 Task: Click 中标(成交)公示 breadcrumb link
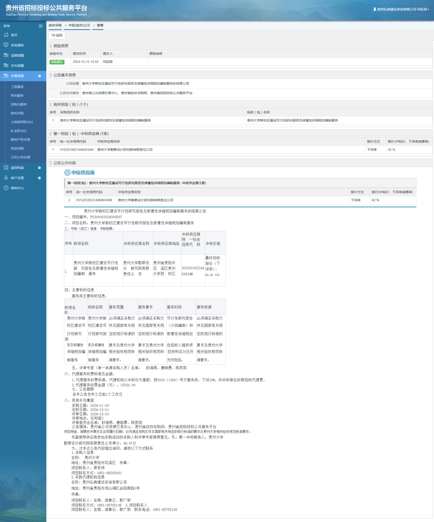click(79, 25)
